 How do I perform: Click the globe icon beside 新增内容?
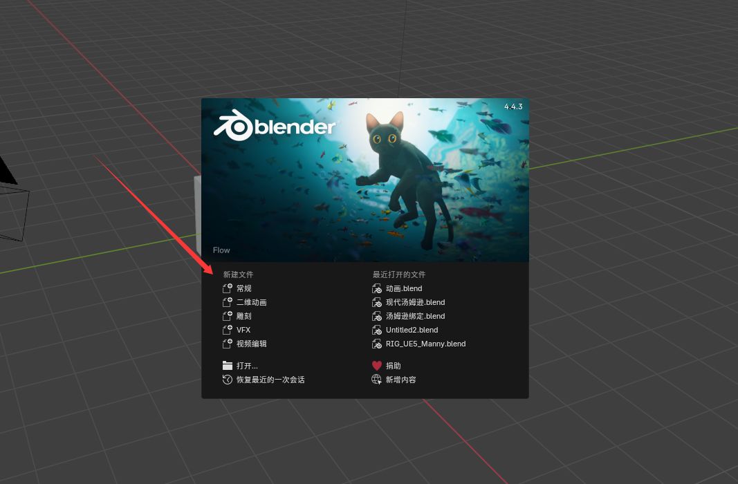(x=376, y=380)
